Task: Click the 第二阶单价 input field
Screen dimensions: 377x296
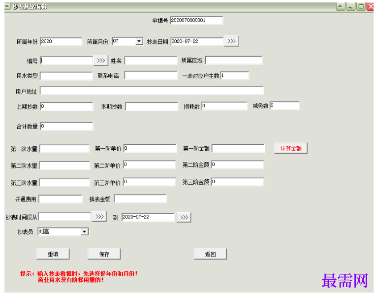Action: 150,165
